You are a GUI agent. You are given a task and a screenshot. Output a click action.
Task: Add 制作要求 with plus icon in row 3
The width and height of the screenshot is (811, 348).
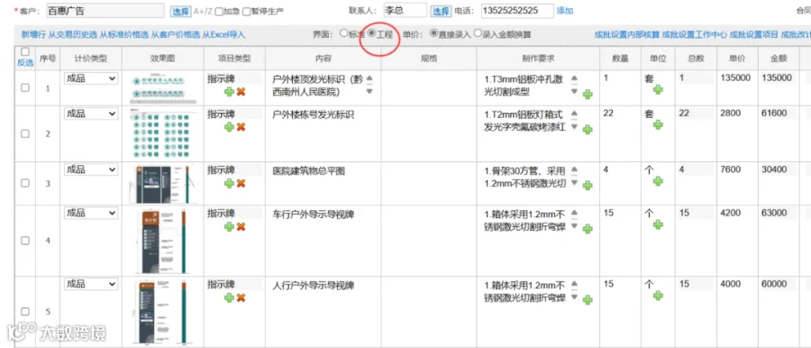[x=588, y=186]
